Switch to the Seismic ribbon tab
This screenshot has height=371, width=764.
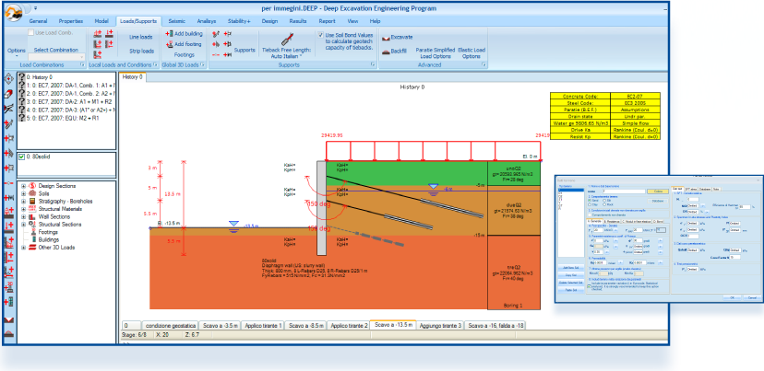(x=176, y=21)
